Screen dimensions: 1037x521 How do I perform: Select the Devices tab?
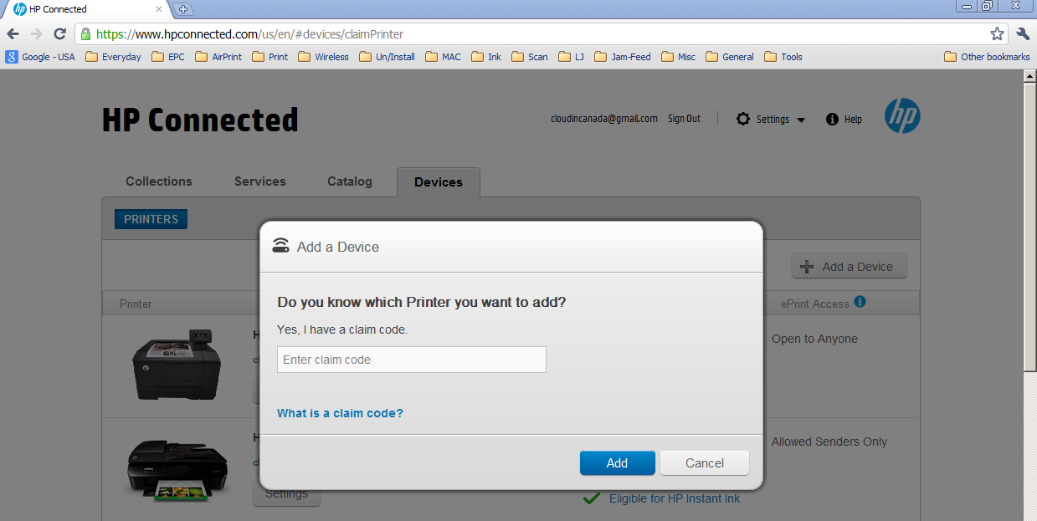coord(439,182)
